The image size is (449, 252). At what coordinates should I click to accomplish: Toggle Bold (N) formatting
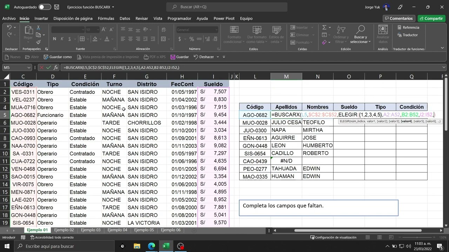click(54, 39)
